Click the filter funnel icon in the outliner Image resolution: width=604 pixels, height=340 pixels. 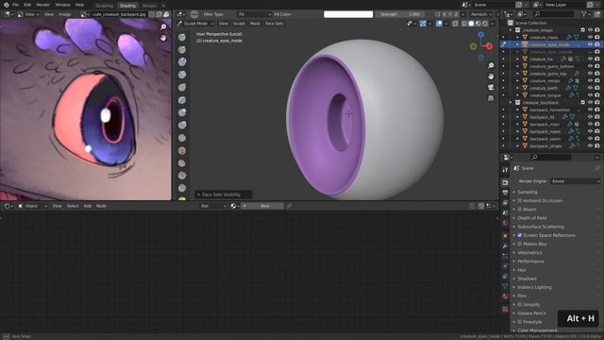[x=584, y=14]
